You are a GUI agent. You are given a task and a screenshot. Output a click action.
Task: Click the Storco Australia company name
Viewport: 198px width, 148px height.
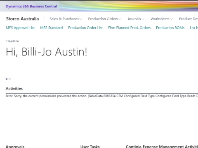point(22,18)
